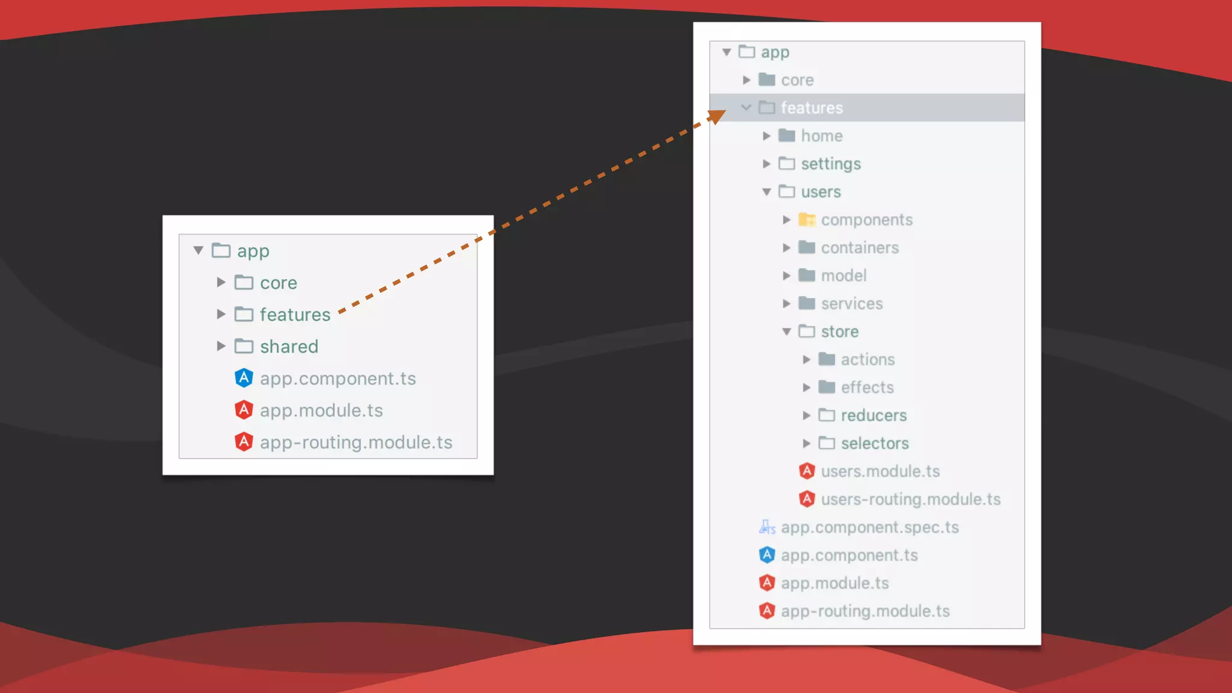Screen dimensions: 1232x693
Task: Open app.module.ts in the right panel
Action: point(834,583)
